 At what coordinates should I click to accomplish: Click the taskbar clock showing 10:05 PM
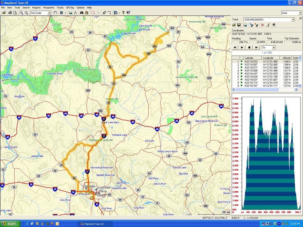point(295,224)
